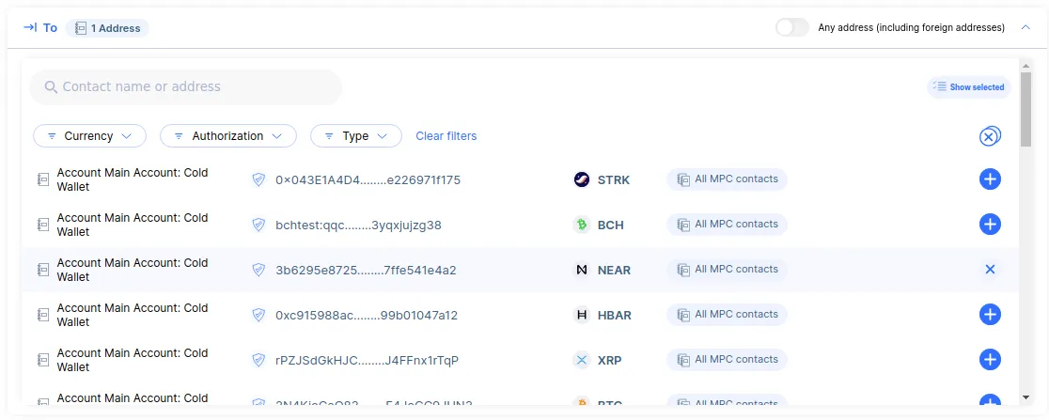Click shield icon beside bchtest address
This screenshot has width=1049, height=420.
coord(258,225)
